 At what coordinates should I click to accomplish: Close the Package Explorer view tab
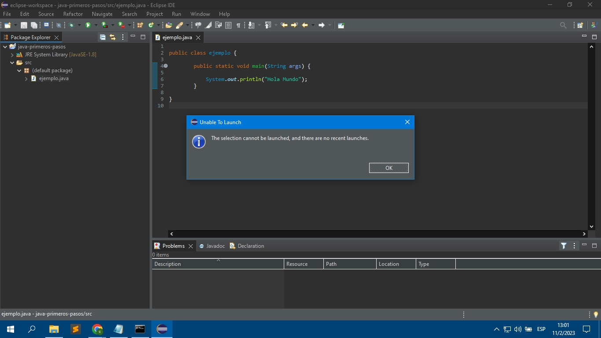coord(56,37)
